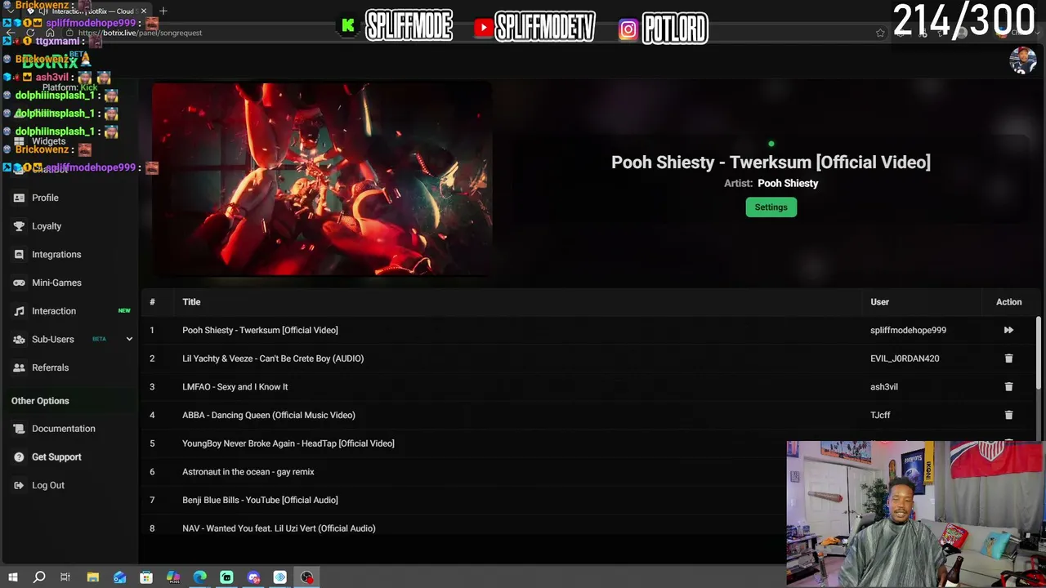
Task: Switch to OBS Studio on the taskbar
Action: pyautogui.click(x=306, y=577)
